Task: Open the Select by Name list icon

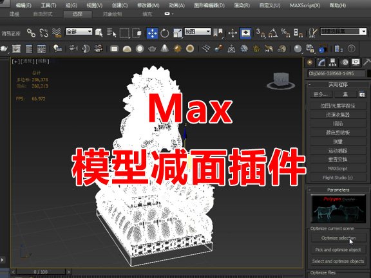Action: pos(111,33)
